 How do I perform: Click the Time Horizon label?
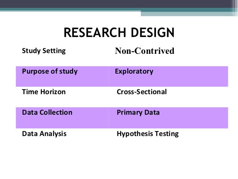click(x=44, y=92)
